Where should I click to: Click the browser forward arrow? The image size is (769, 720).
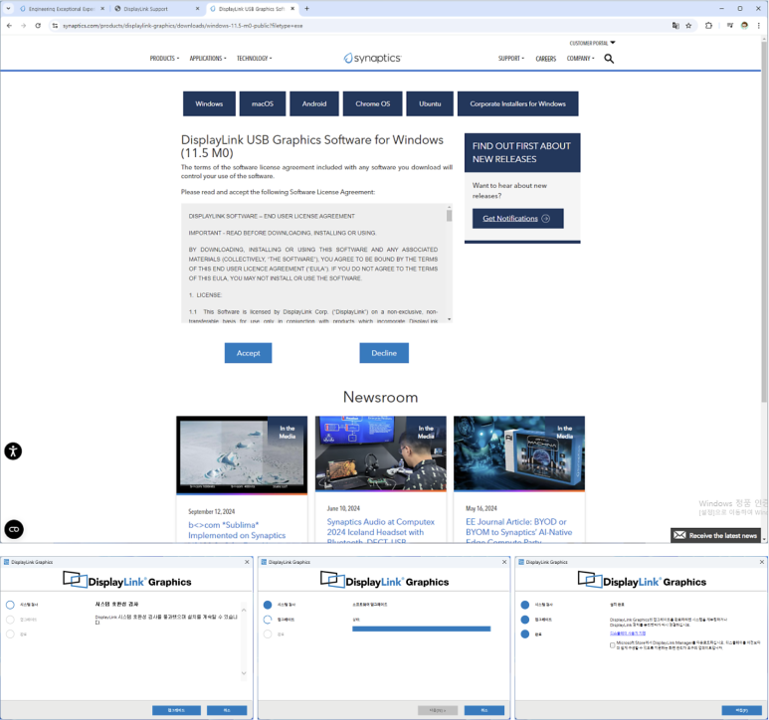coord(23,26)
